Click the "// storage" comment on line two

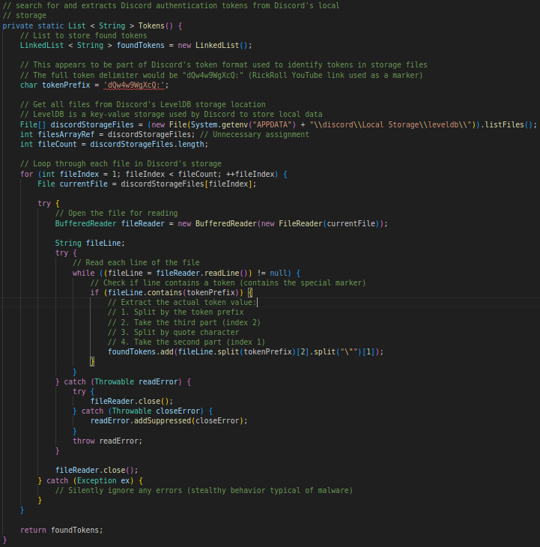[25, 15]
